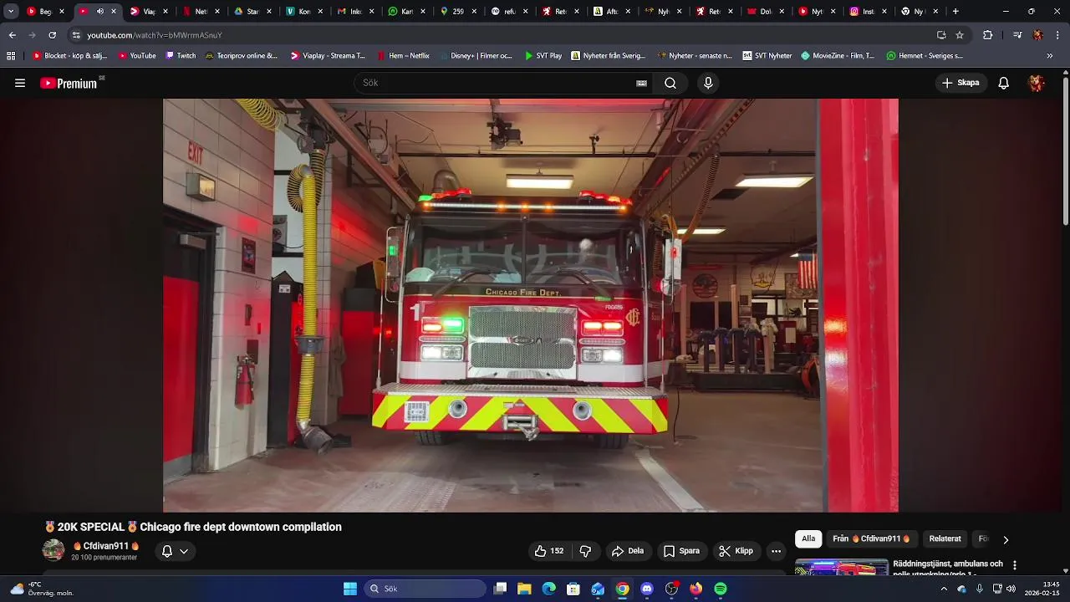This screenshot has width=1070, height=602.
Task: Open options for Räddningstjänst suggested video
Action: (x=1015, y=565)
